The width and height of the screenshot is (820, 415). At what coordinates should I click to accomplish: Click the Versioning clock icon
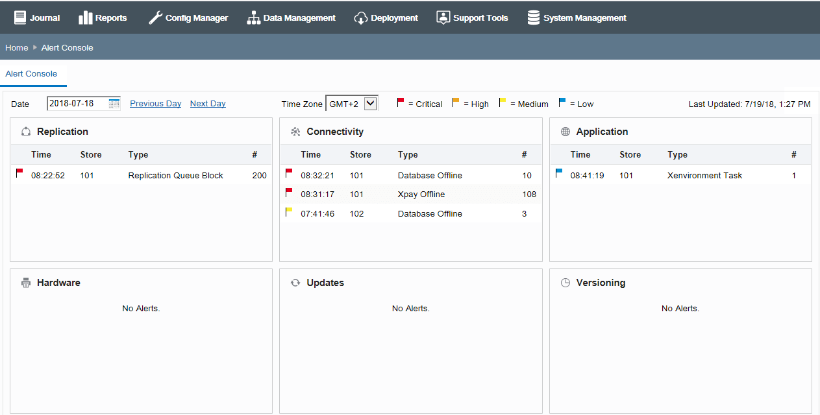click(564, 282)
